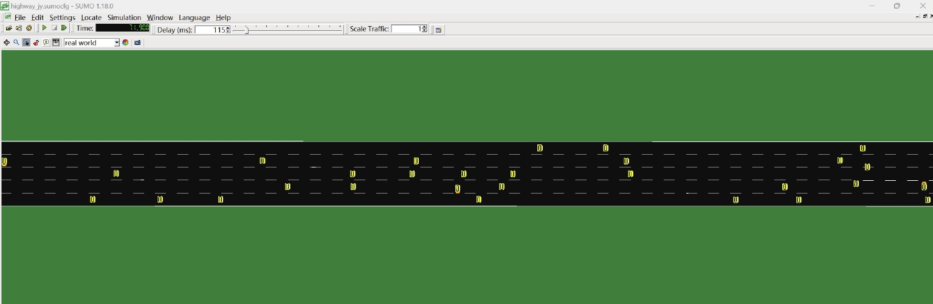The height and width of the screenshot is (304, 933).
Task: Open the view color settings wheel
Action: [126, 43]
